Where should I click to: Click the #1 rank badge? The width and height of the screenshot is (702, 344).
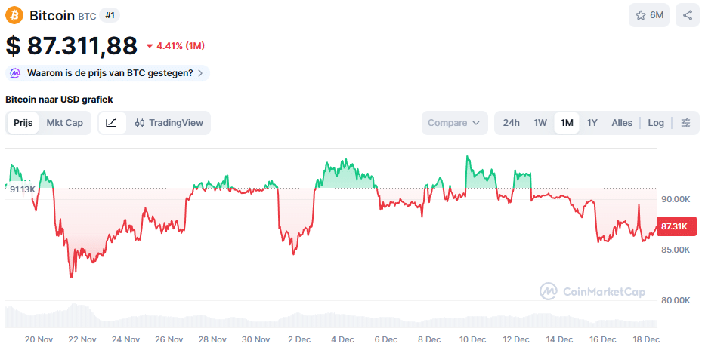[x=109, y=15]
